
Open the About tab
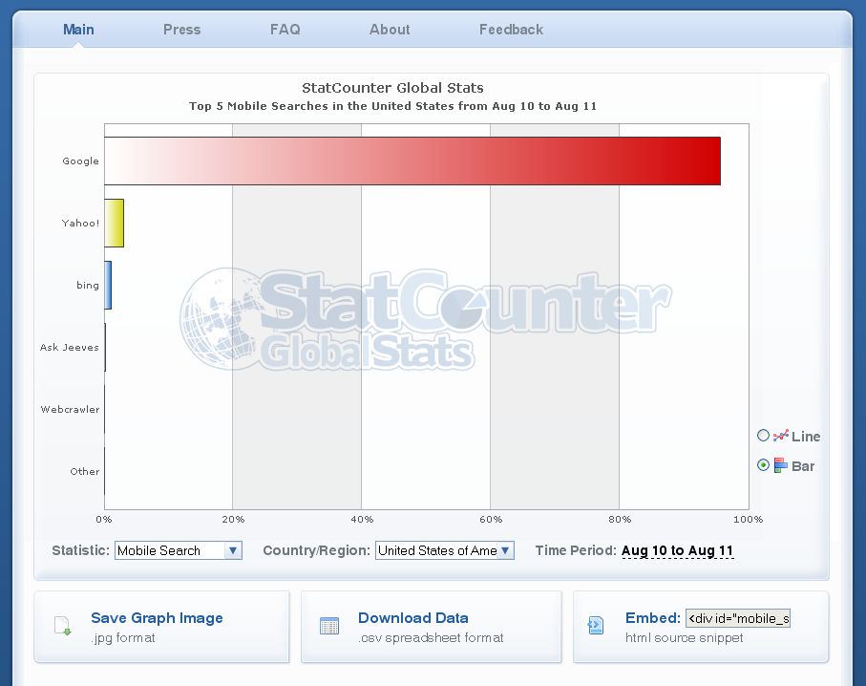click(390, 30)
